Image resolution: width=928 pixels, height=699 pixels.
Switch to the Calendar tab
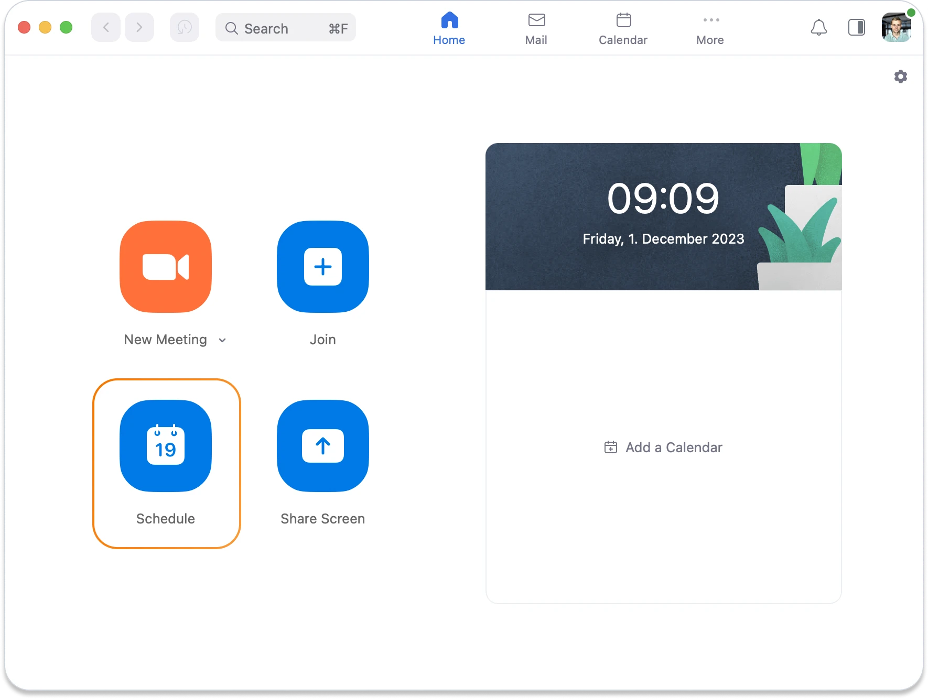[622, 27]
